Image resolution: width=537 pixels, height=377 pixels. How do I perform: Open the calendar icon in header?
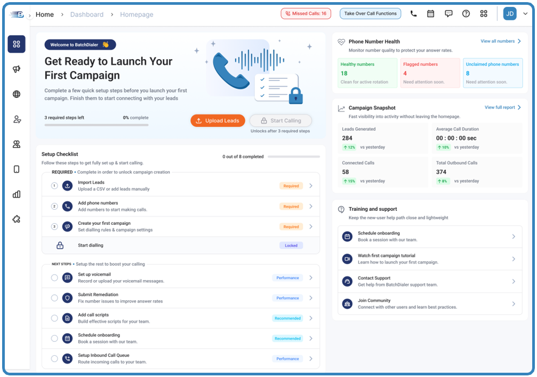coord(430,14)
